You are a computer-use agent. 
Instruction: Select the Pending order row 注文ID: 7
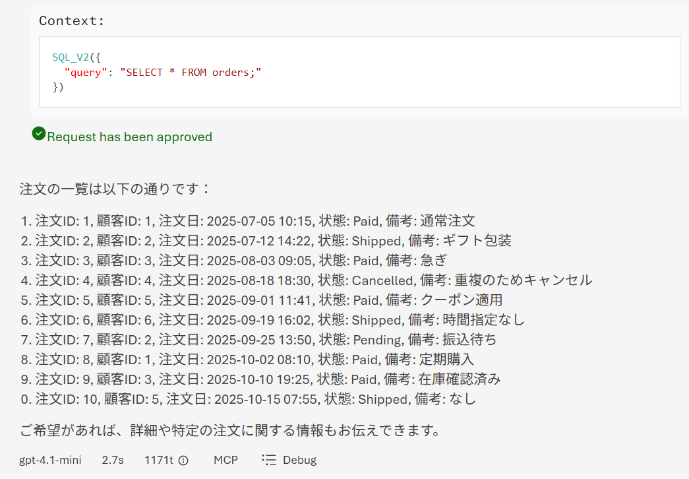[258, 340]
